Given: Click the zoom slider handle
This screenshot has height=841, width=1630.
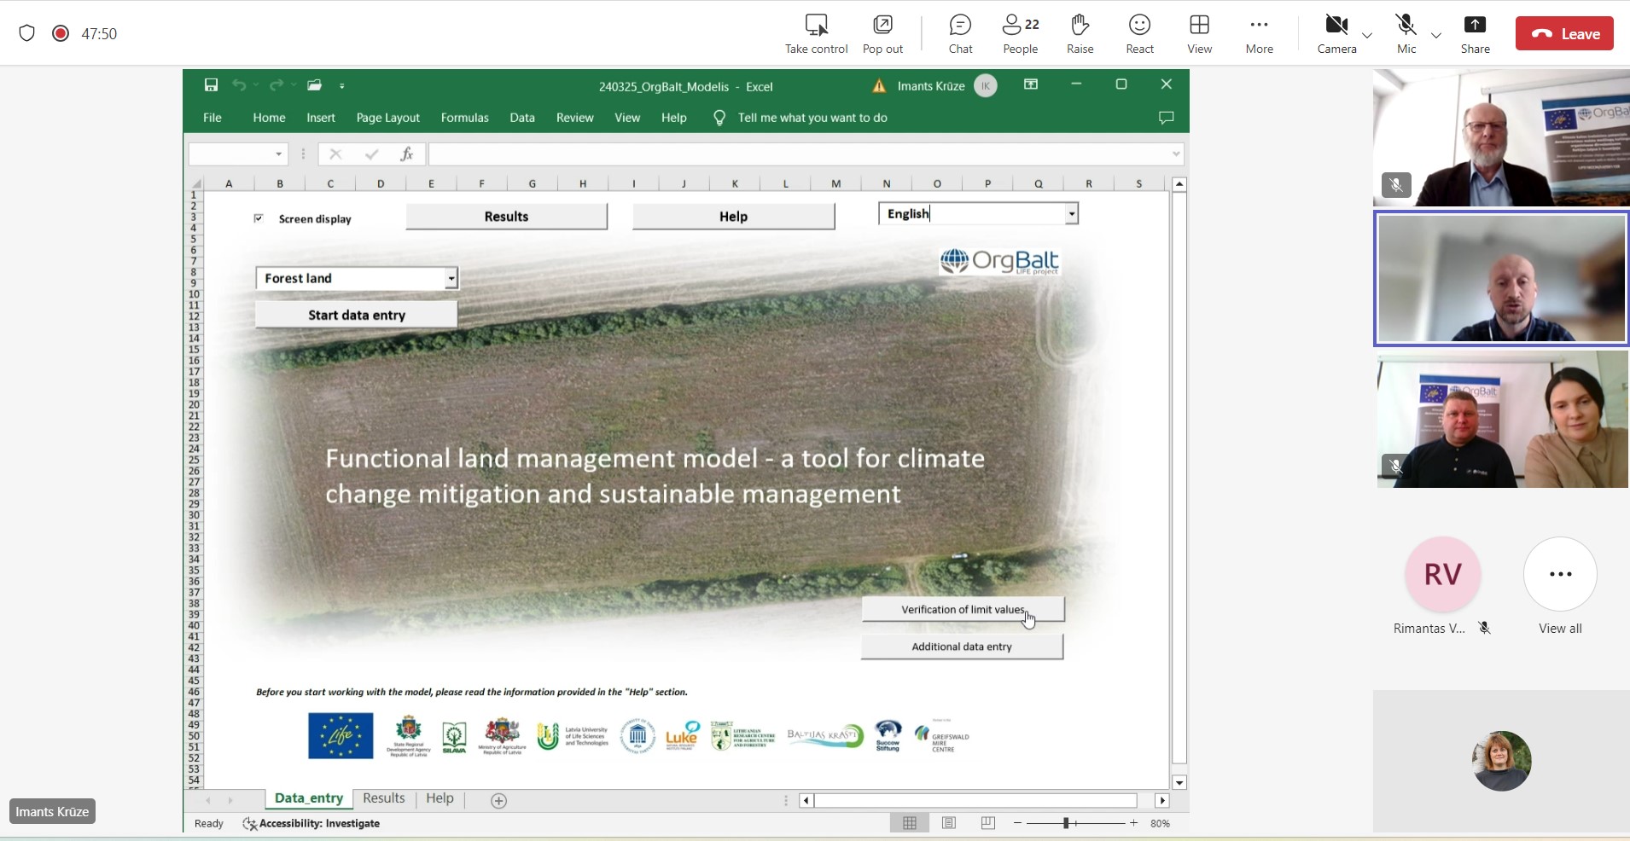Looking at the screenshot, I should (1066, 823).
